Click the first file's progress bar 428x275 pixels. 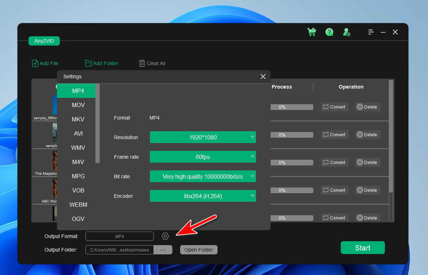tap(292, 107)
